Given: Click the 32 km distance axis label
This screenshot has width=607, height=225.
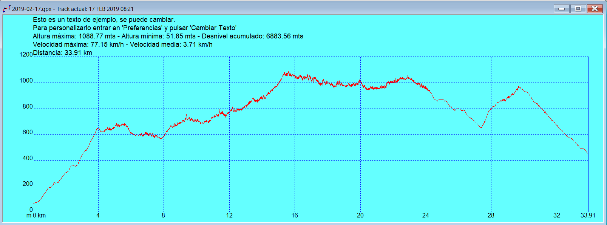Looking at the screenshot, I should (x=557, y=216).
